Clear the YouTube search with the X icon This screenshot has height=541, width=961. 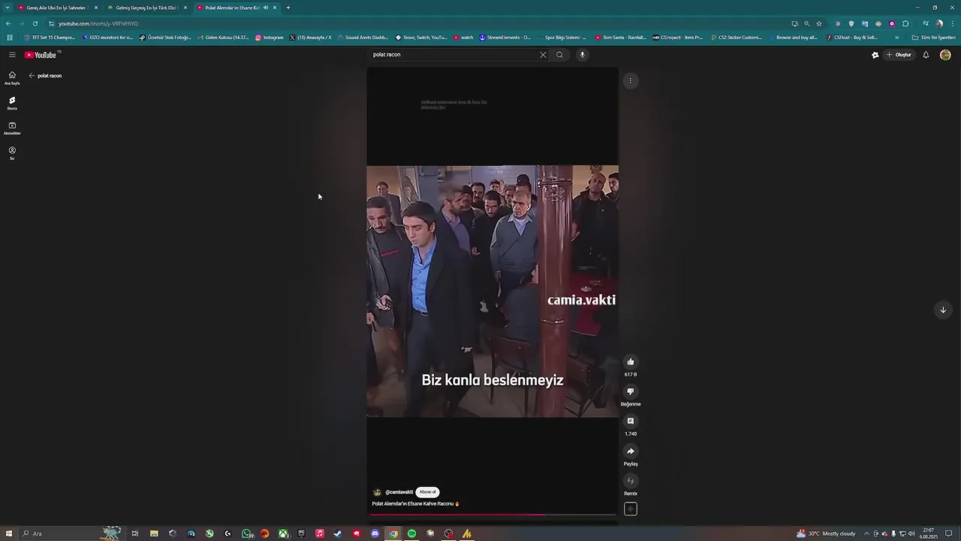[543, 55]
